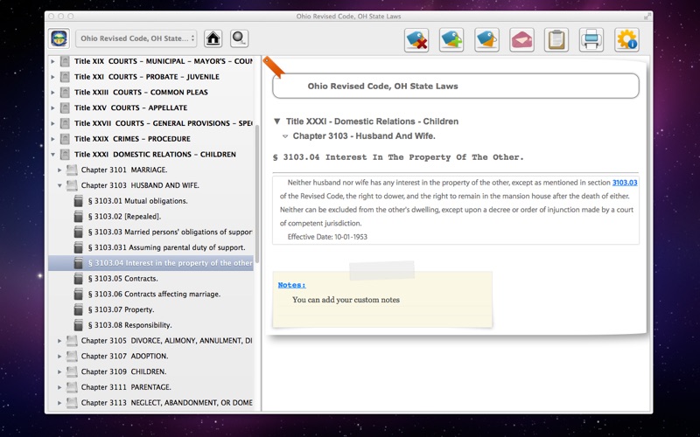Image resolution: width=700 pixels, height=437 pixels.
Task: Click the tree panel vertical scrollbar
Action: 256,194
